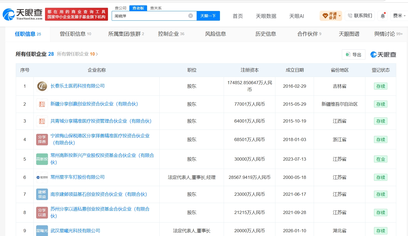Open the notifications bell
The width and height of the screenshot is (408, 236).
pyautogui.click(x=383, y=16)
